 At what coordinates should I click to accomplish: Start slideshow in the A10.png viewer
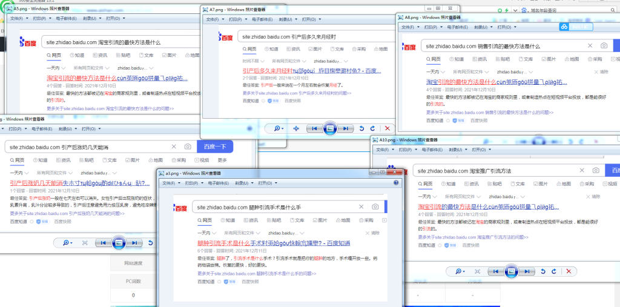[x=511, y=271]
